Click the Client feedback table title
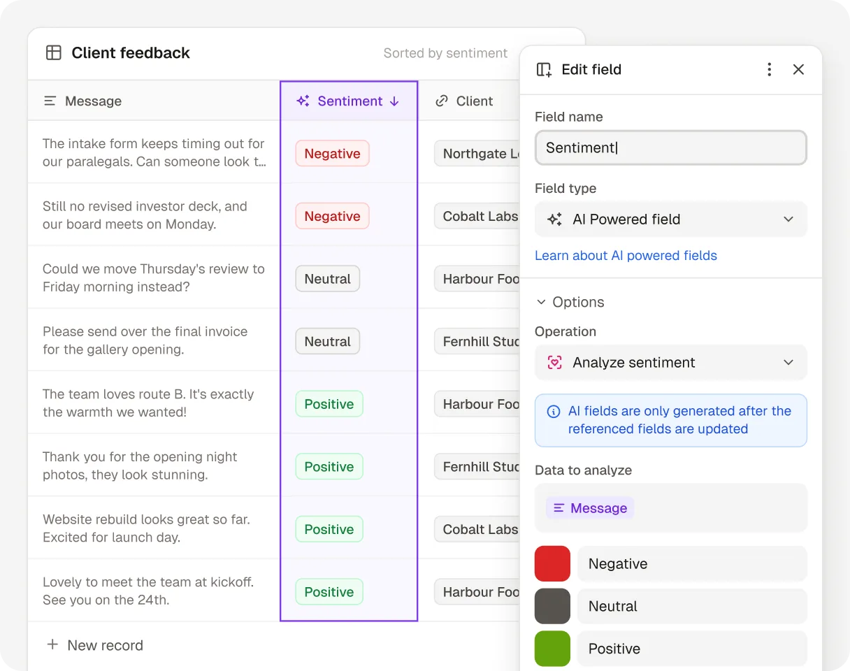This screenshot has width=850, height=671. [x=131, y=52]
